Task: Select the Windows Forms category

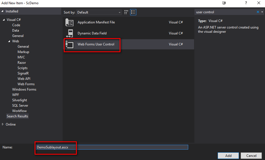Action: coord(24,89)
